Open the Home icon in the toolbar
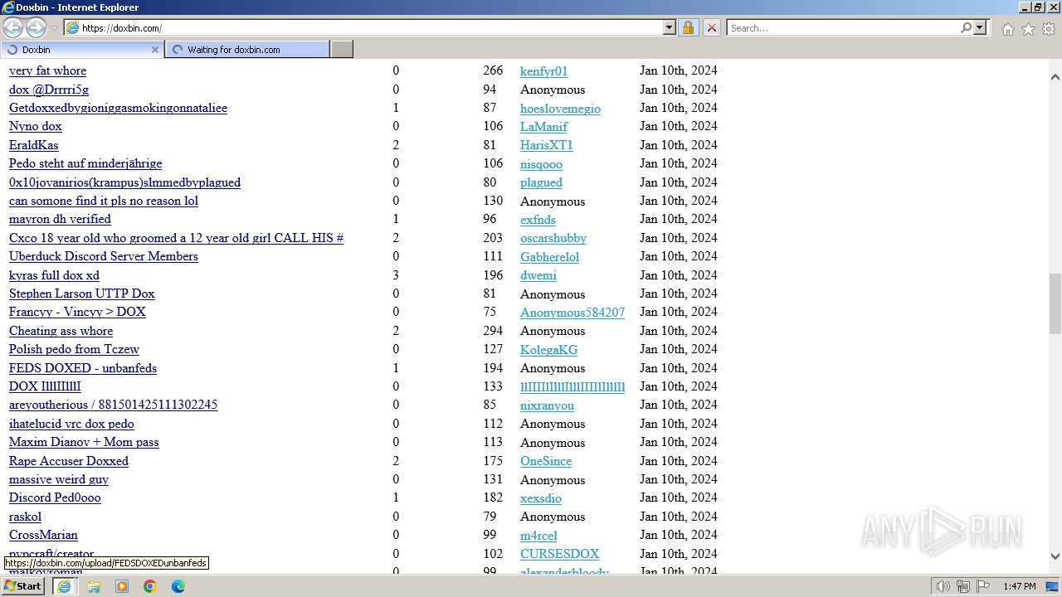This screenshot has width=1062, height=597. (1007, 29)
